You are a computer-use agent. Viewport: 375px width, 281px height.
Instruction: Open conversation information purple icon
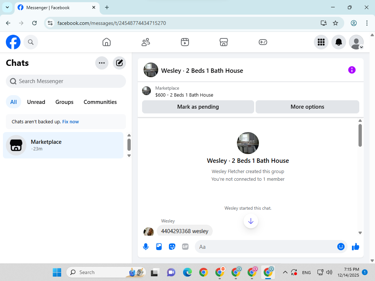[x=352, y=70]
